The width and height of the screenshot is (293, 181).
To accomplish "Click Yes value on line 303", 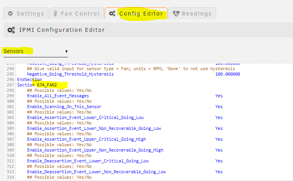I will click(219, 117).
